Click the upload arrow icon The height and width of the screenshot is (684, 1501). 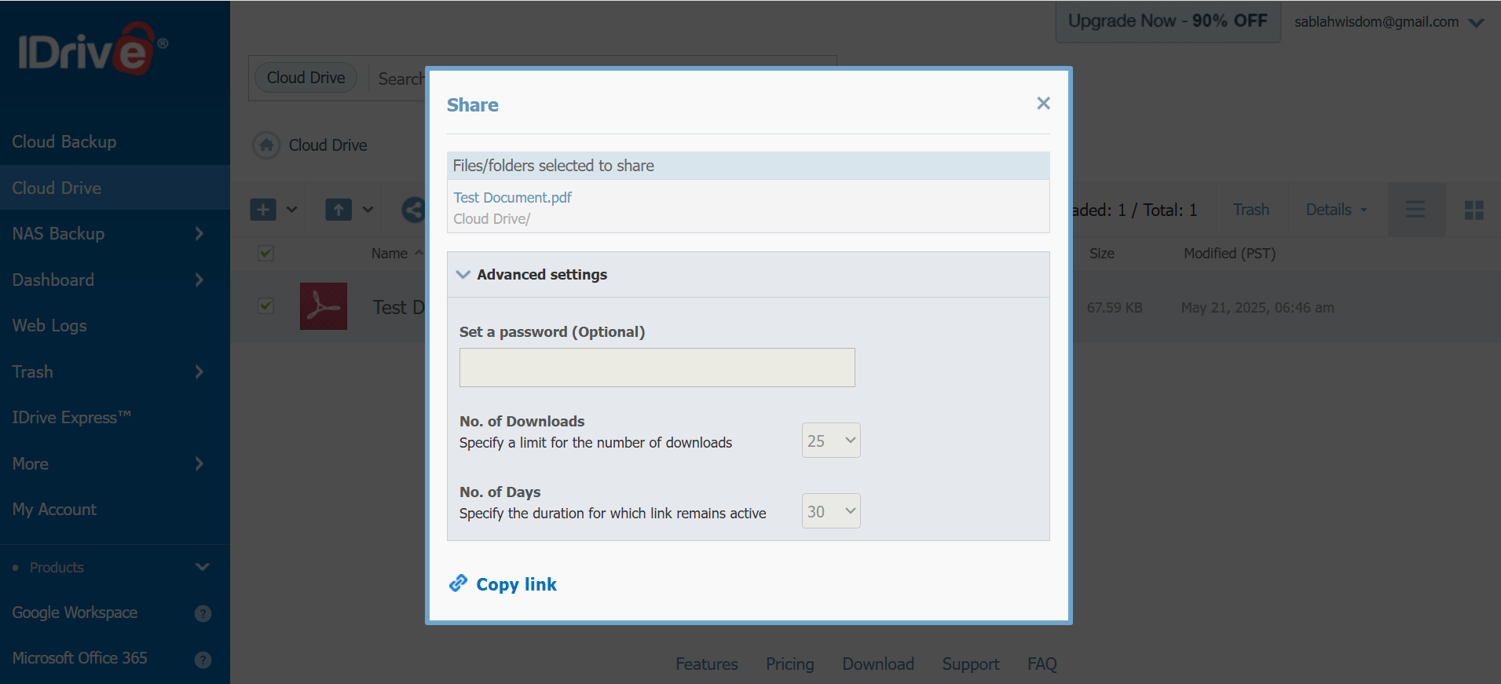(339, 210)
